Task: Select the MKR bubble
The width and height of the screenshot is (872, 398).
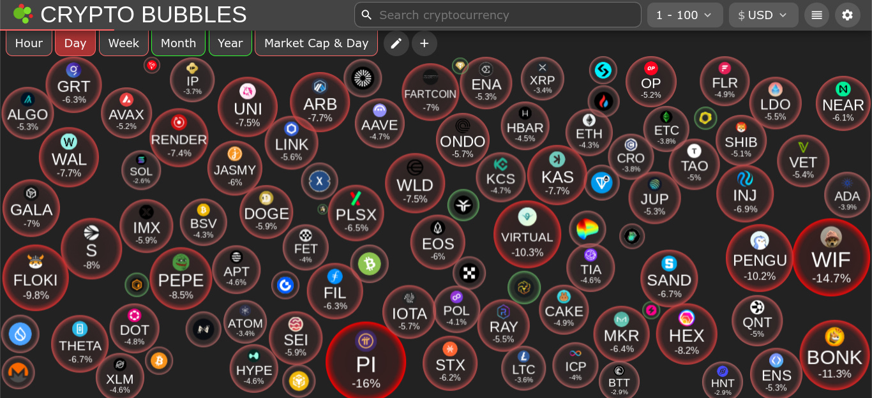Action: pyautogui.click(x=621, y=334)
